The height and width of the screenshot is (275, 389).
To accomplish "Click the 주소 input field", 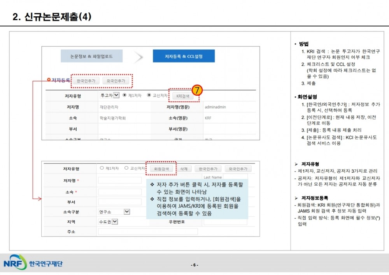I will pos(148,231).
